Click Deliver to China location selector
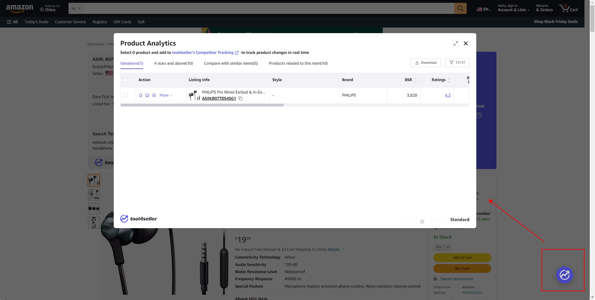595x300 pixels. [50, 8]
